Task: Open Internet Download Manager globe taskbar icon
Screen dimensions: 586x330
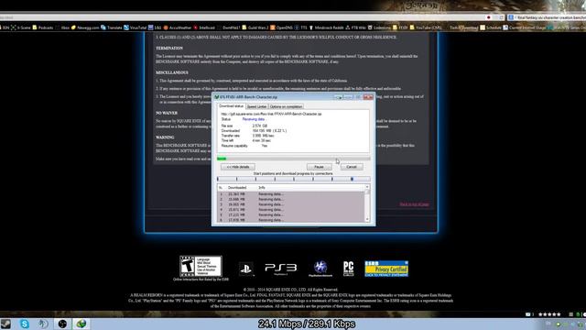Action: [81, 324]
